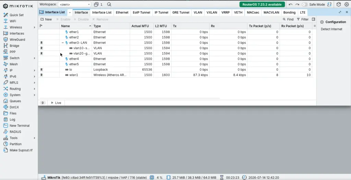Expand Tools submenu in sidebar
This screenshot has height=180, width=351.
click(35, 138)
